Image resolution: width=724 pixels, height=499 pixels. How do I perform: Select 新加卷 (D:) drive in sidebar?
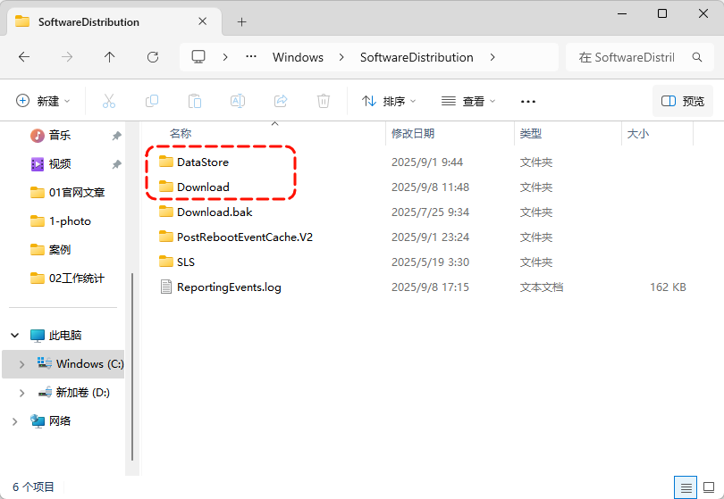tap(74, 393)
